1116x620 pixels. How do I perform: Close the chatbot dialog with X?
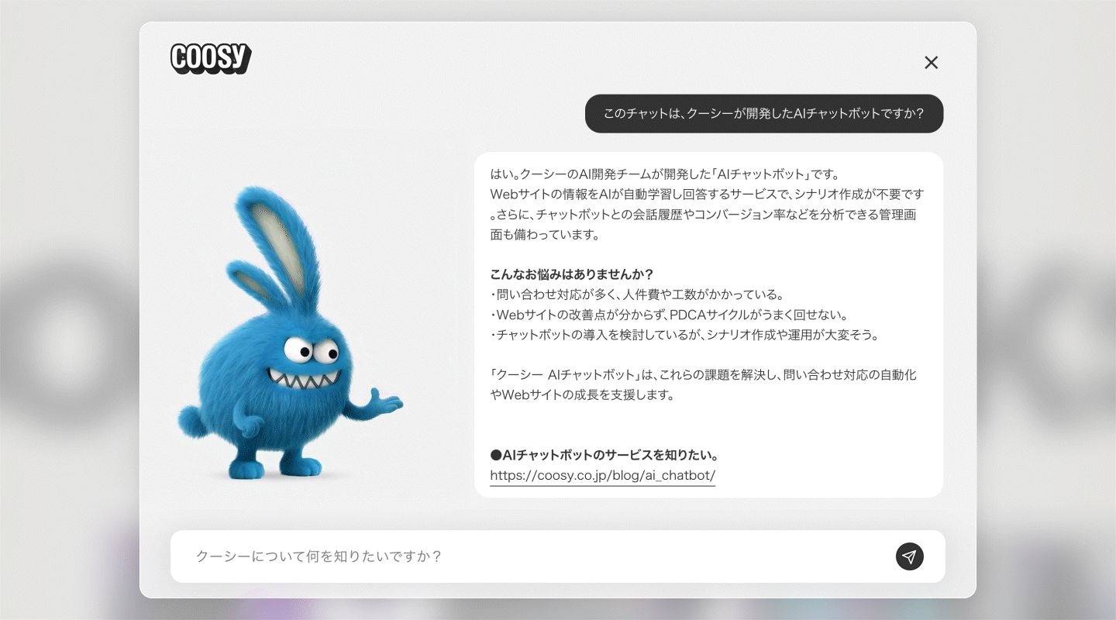[931, 63]
